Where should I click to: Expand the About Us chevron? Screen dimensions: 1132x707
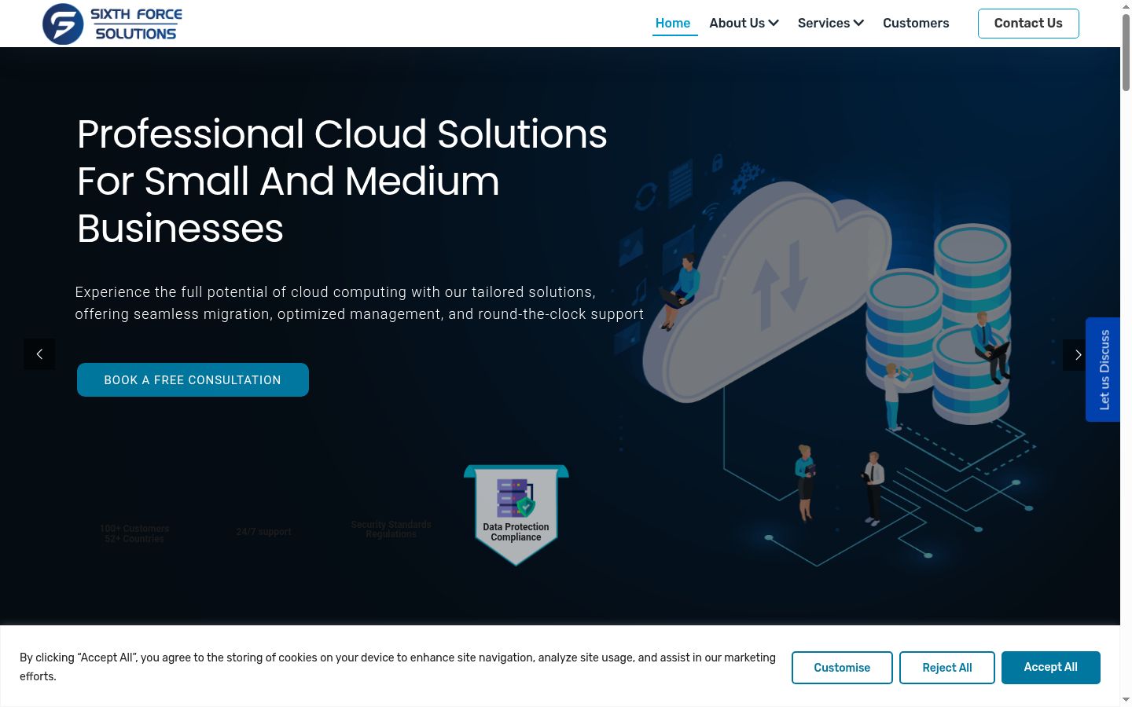pos(774,23)
